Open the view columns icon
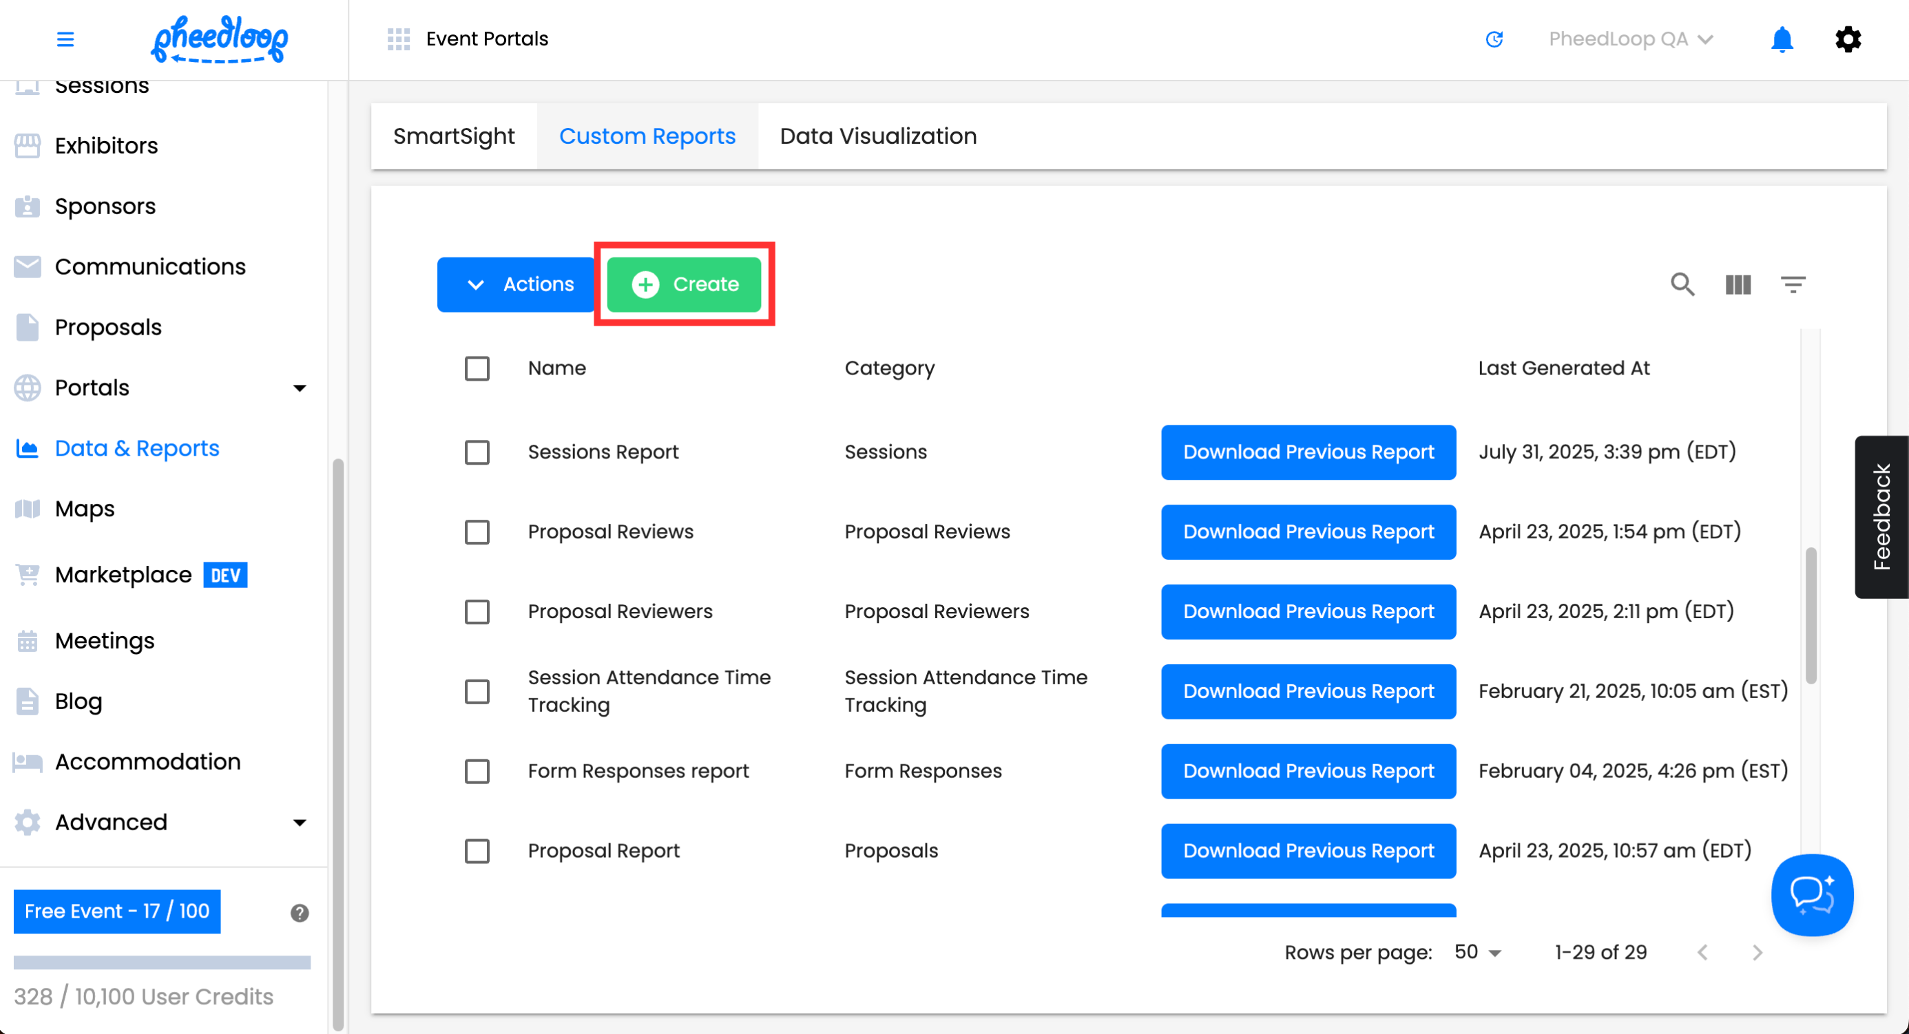The width and height of the screenshot is (1909, 1034). point(1738,284)
